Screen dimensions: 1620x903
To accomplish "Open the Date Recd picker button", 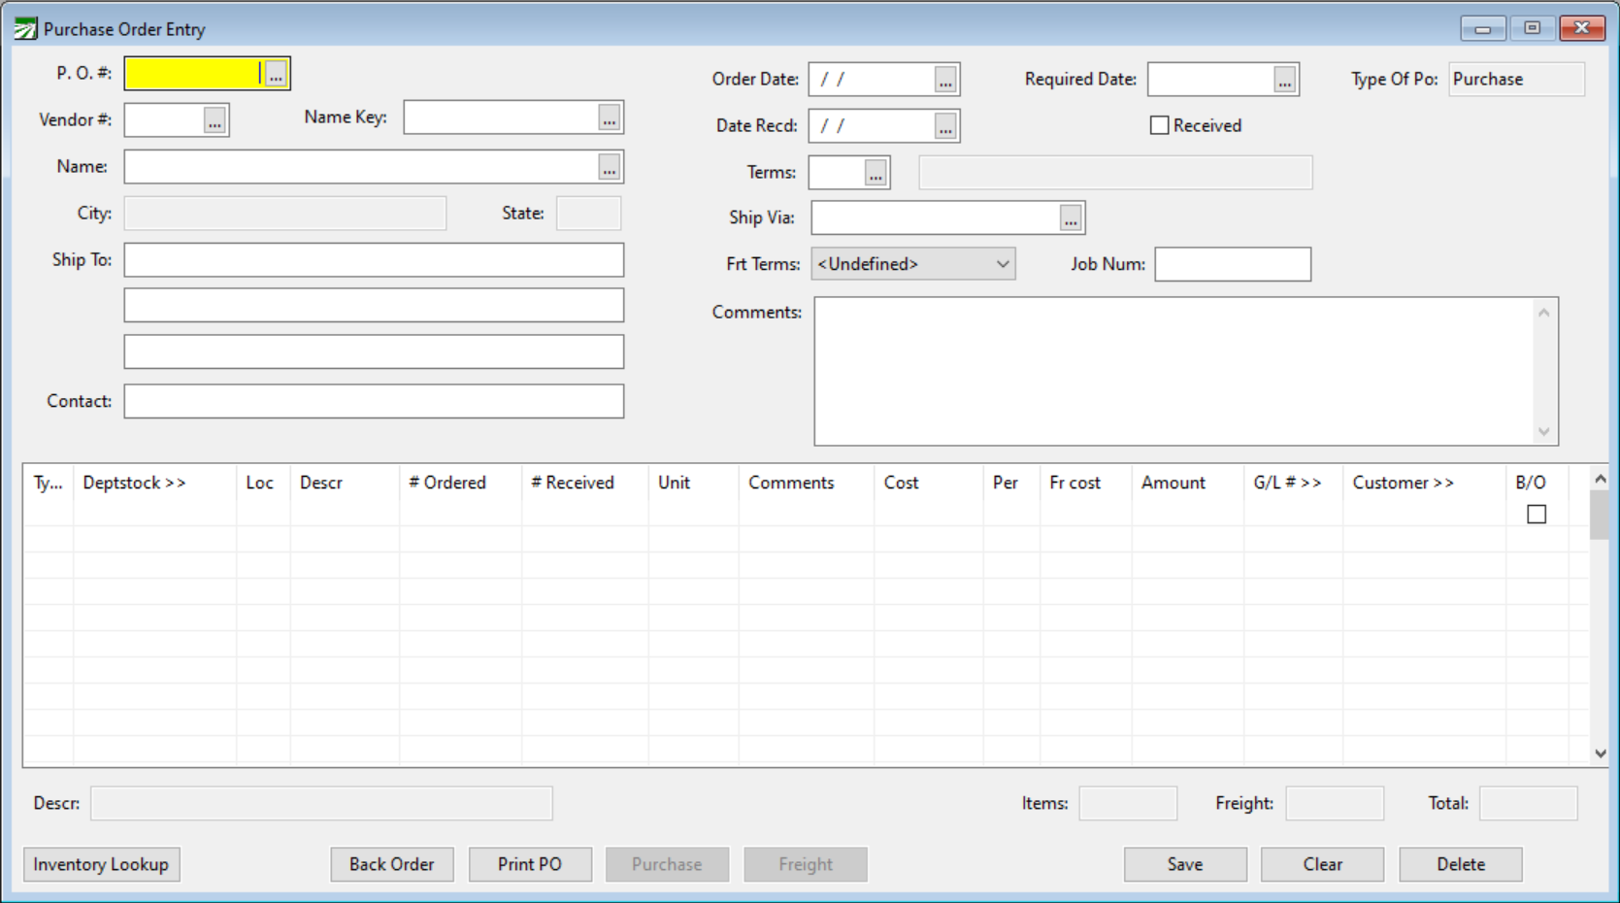I will [945, 127].
